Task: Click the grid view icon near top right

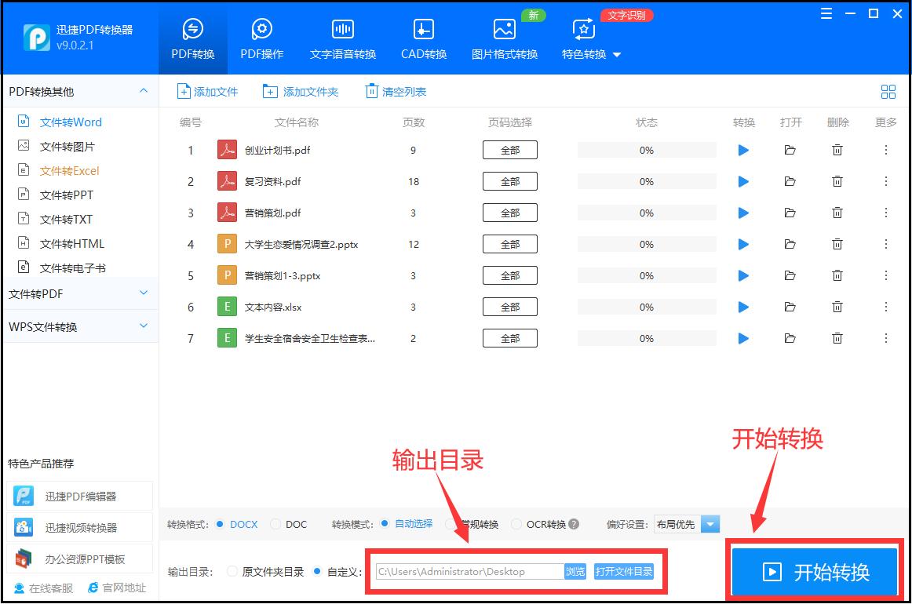Action: point(888,91)
